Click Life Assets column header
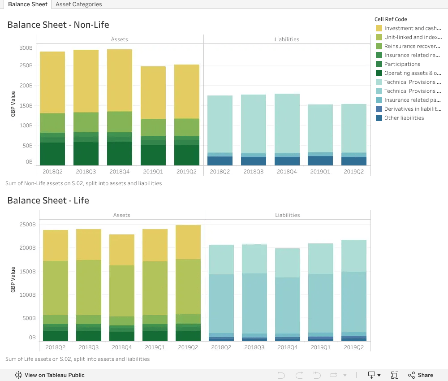The height and width of the screenshot is (381, 448). click(122, 215)
